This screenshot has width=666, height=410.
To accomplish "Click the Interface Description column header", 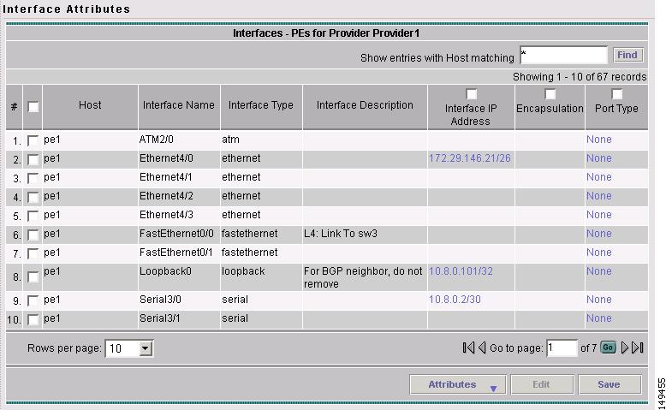I will 365,105.
